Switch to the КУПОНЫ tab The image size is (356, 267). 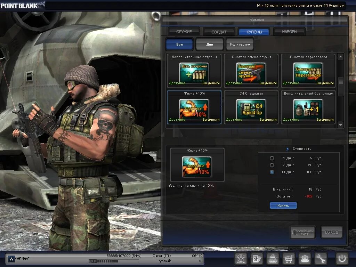click(254, 32)
